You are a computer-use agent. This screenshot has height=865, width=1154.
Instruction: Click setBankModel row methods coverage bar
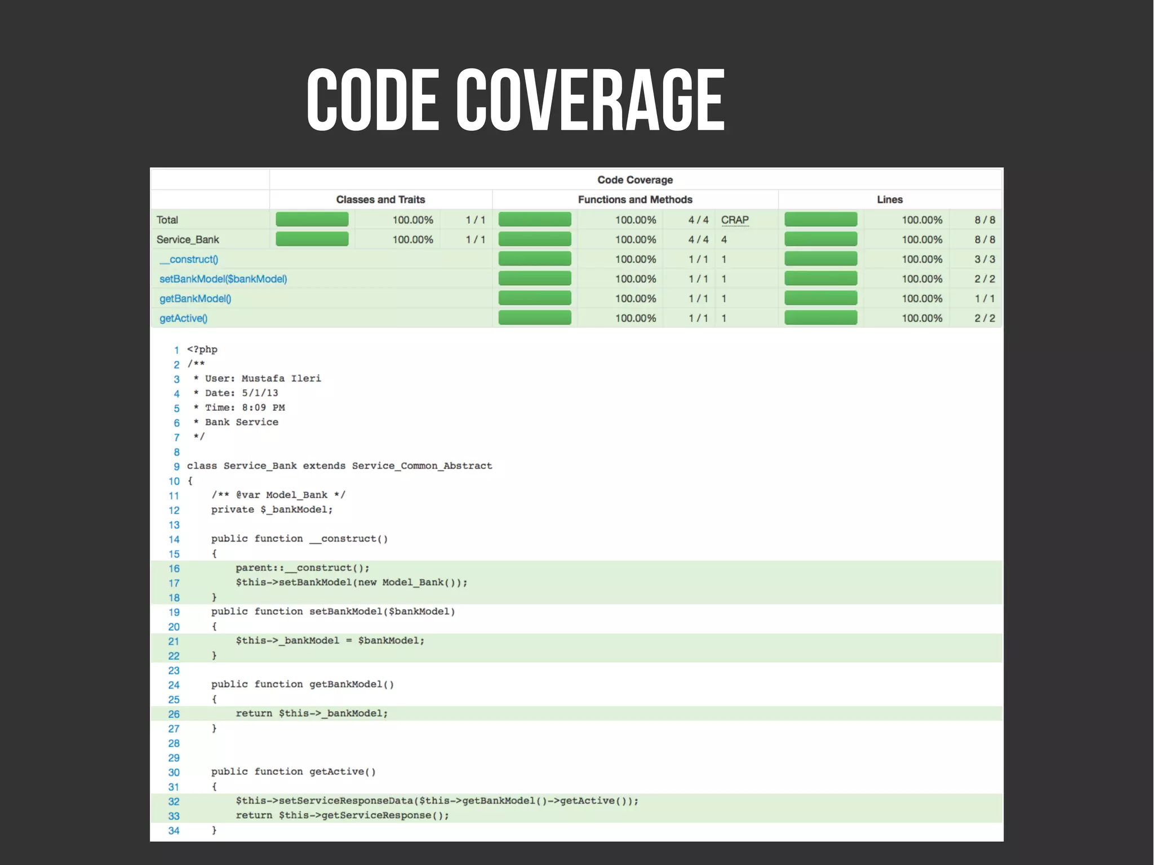535,278
